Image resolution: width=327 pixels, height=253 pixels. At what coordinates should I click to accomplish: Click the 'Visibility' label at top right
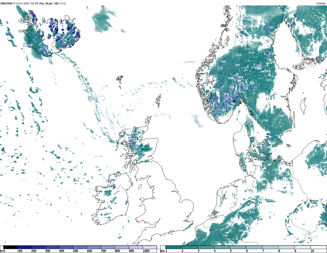[x=321, y=3]
